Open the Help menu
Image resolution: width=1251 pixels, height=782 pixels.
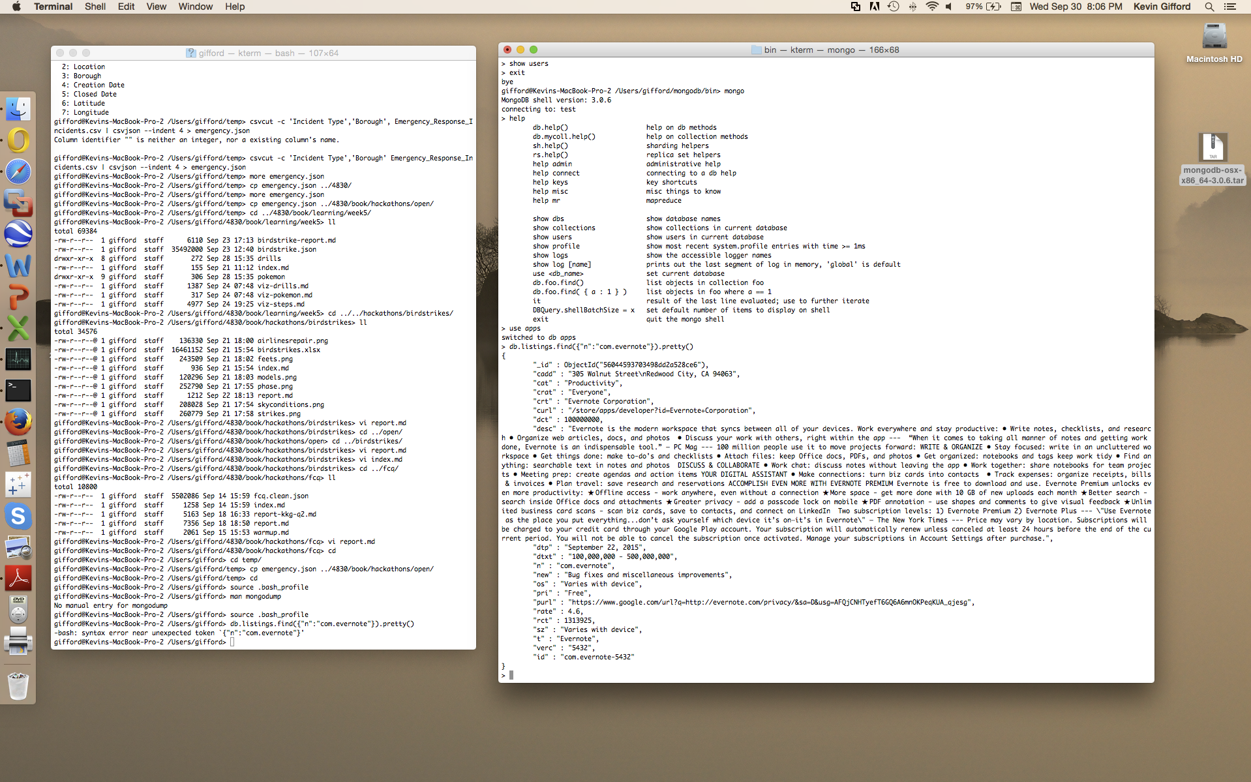[235, 7]
